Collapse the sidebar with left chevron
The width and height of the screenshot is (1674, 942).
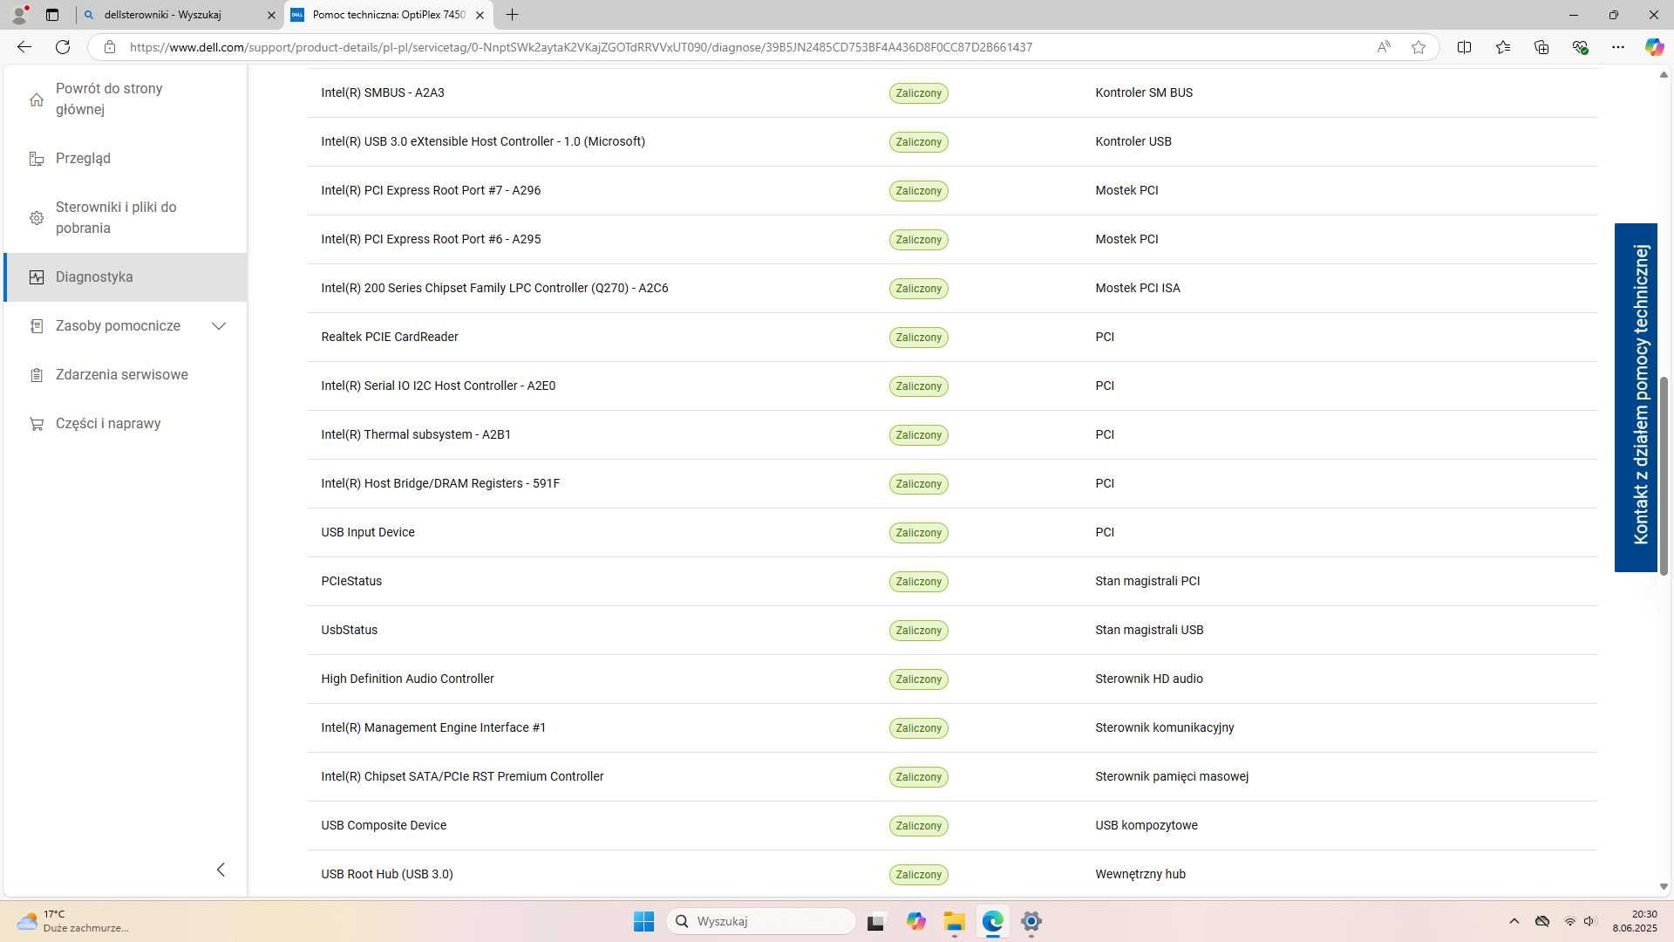(221, 870)
